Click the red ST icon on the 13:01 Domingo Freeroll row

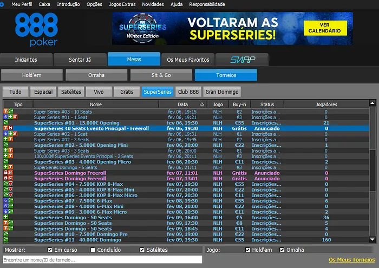(10, 178)
